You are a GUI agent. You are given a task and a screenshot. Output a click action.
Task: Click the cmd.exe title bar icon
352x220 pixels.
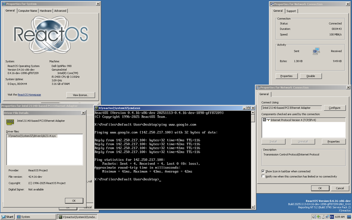click(96, 108)
